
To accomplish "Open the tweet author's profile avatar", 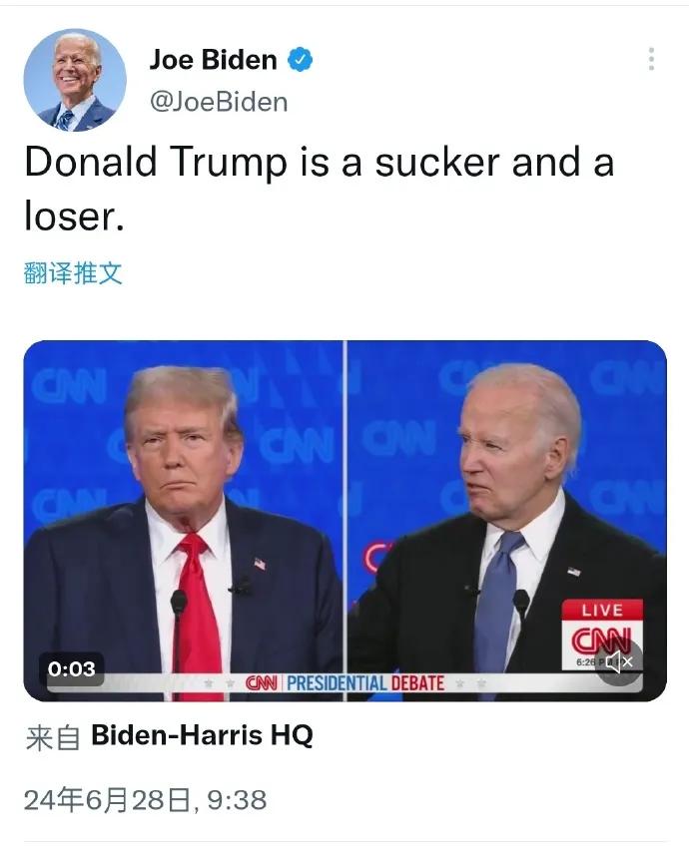I will [x=75, y=80].
